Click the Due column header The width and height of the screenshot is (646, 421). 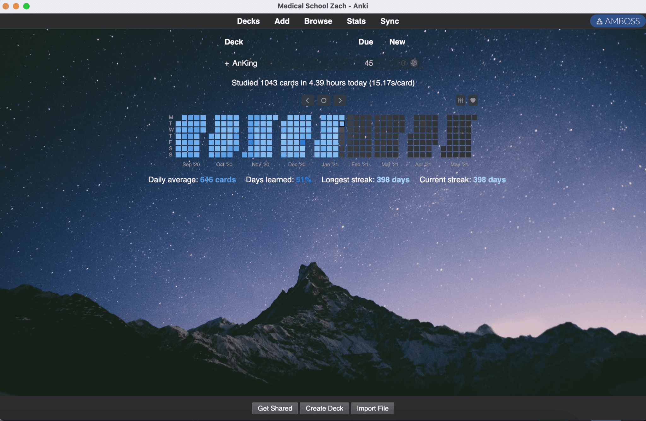[x=366, y=42]
